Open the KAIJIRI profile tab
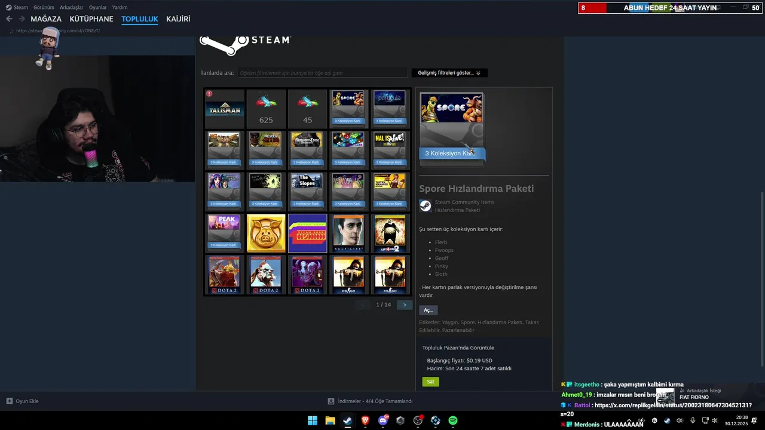The image size is (765, 430). 178,19
